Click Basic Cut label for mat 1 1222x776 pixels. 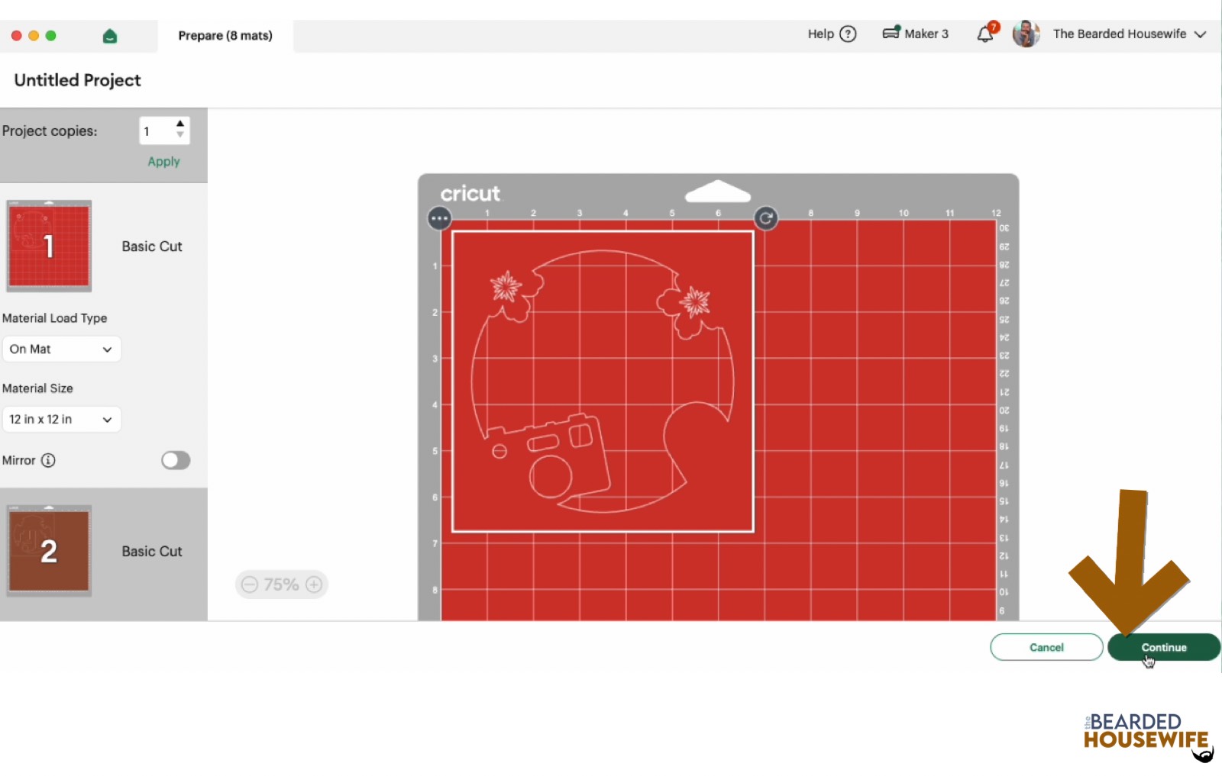(x=152, y=246)
